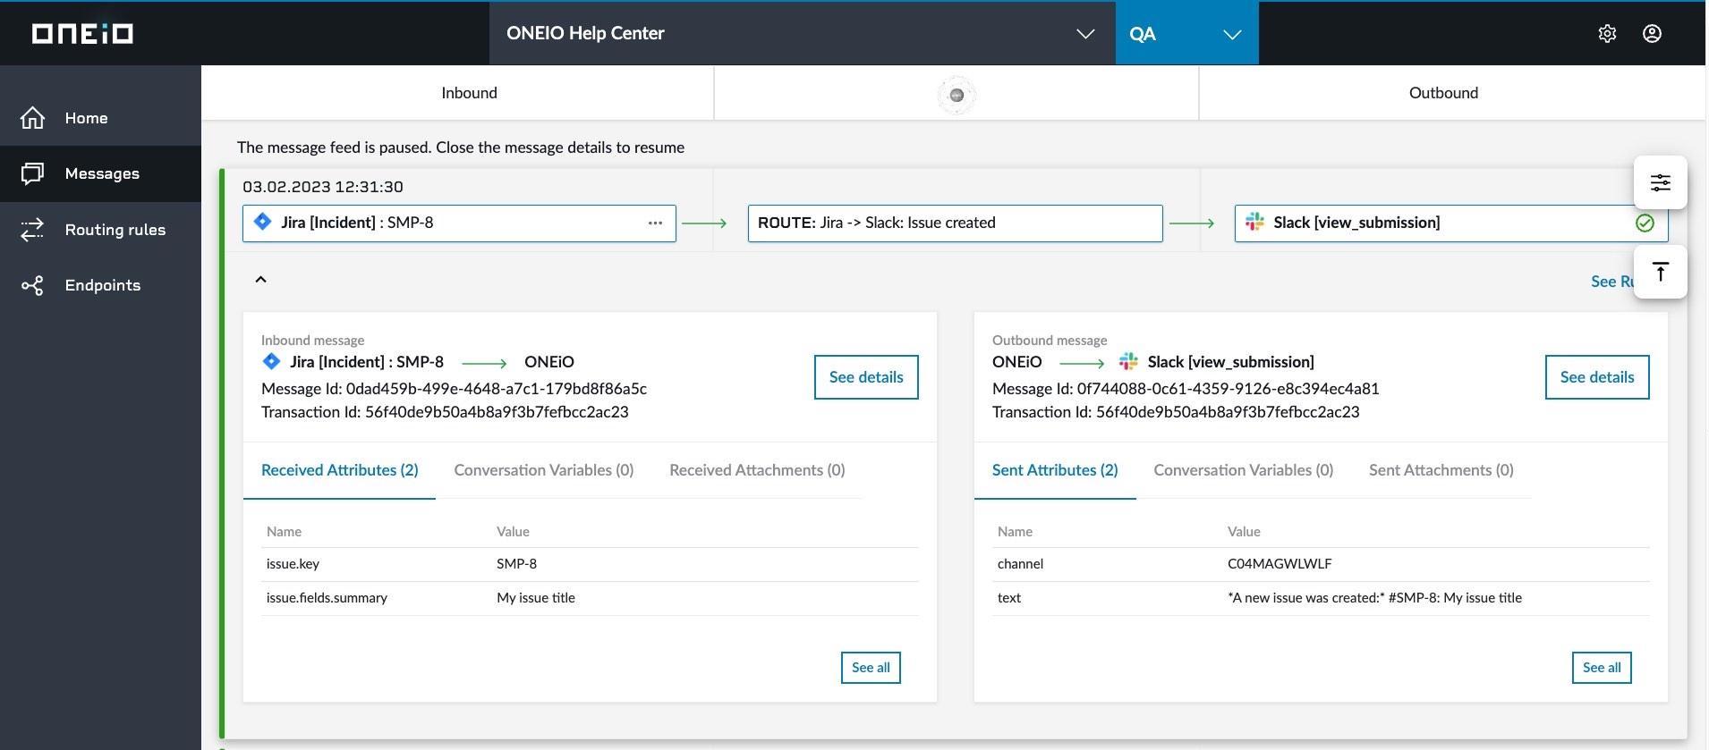Viewport: 1709px width, 750px height.
Task: Open Received Attachments (0) tab
Action: coord(757,470)
